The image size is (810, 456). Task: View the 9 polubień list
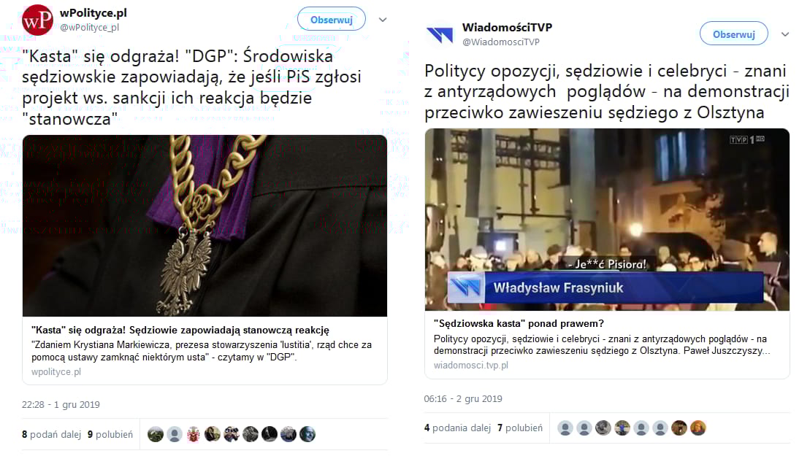[x=110, y=434]
